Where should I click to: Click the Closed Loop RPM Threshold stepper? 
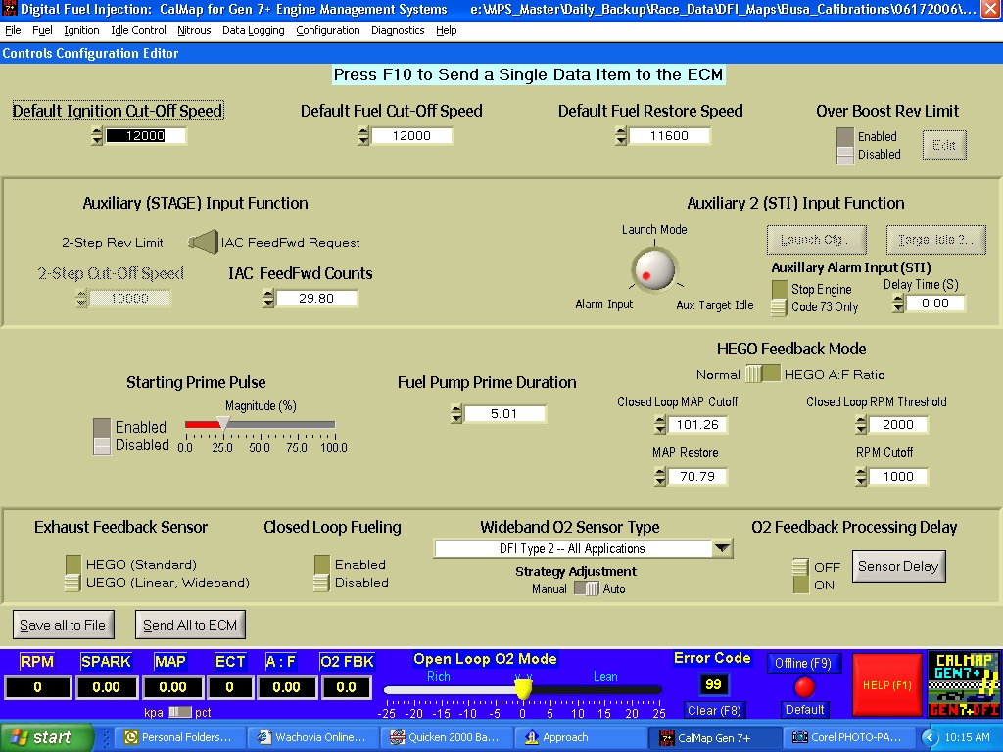(x=860, y=425)
